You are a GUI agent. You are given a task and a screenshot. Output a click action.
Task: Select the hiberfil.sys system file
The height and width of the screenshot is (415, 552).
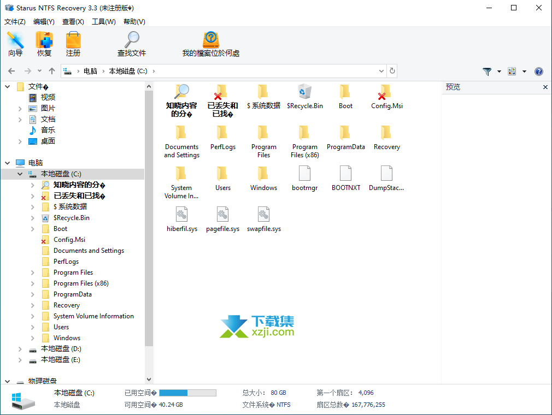182,220
